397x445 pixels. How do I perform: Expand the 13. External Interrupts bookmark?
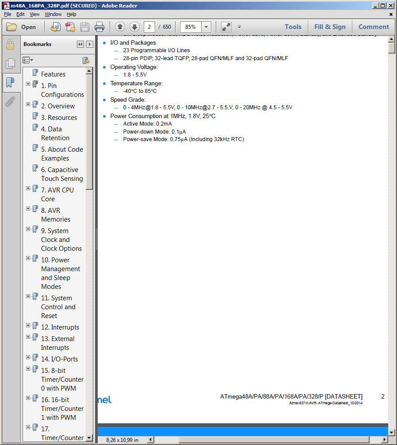point(28,337)
